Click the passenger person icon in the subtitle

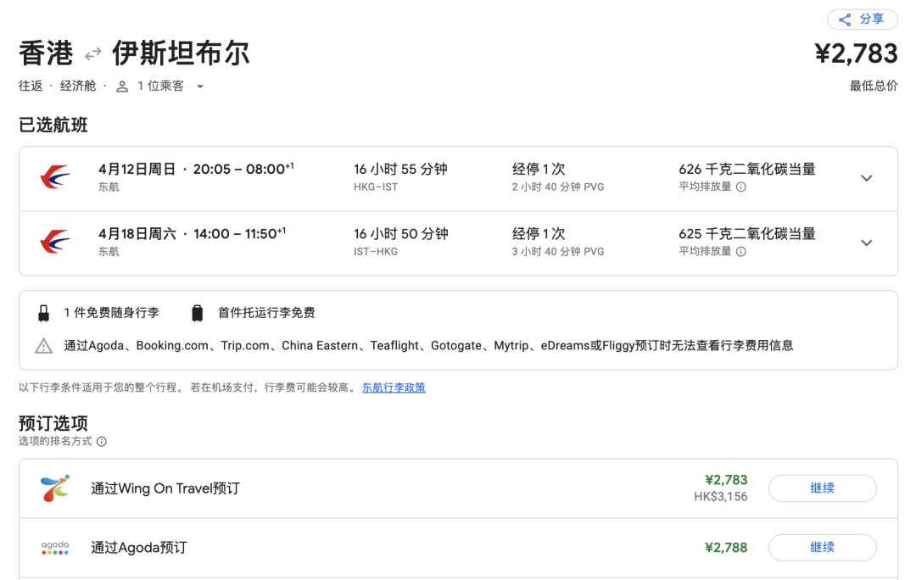point(124,86)
